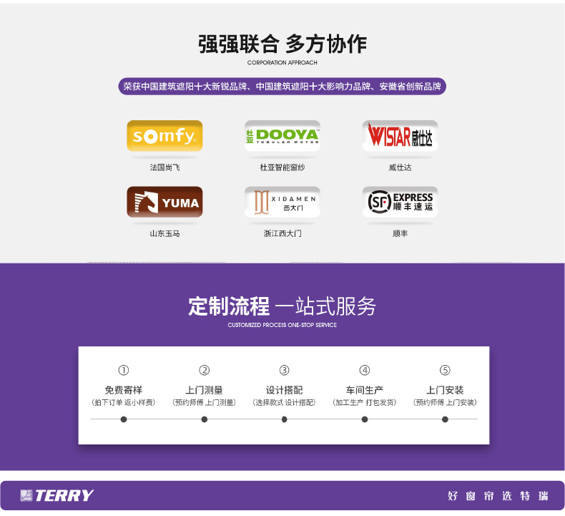Click the WISTAR 威仕达 logo
This screenshot has height=516, width=565.
coord(400,135)
